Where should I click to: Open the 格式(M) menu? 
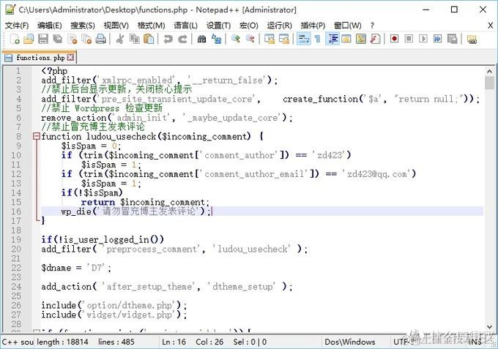tap(151, 26)
